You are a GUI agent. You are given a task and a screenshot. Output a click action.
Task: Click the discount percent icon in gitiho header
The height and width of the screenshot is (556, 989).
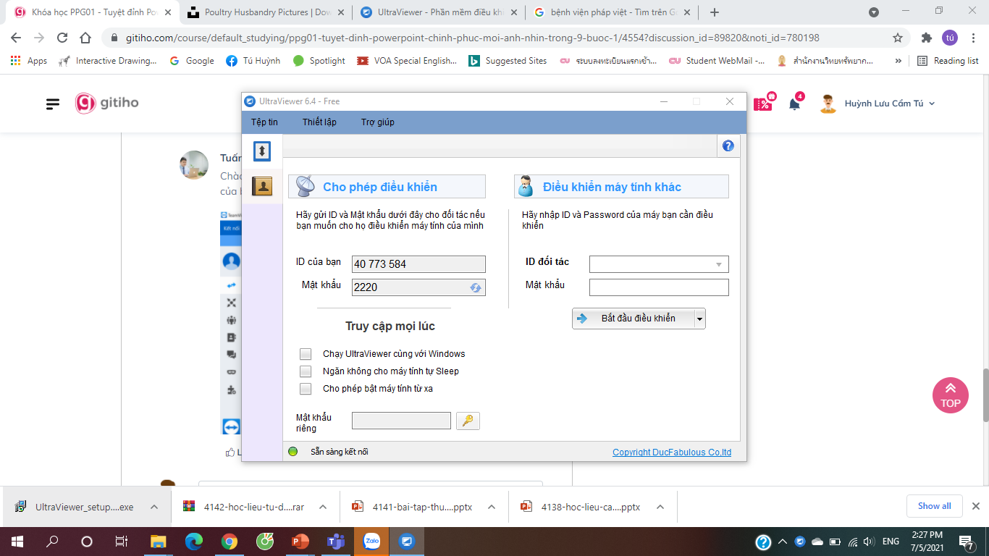click(763, 103)
